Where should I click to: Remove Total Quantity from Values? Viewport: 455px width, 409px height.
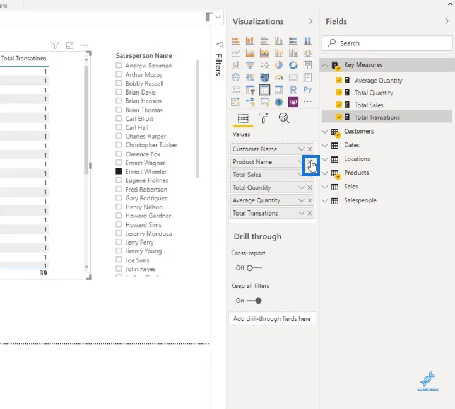[310, 188]
